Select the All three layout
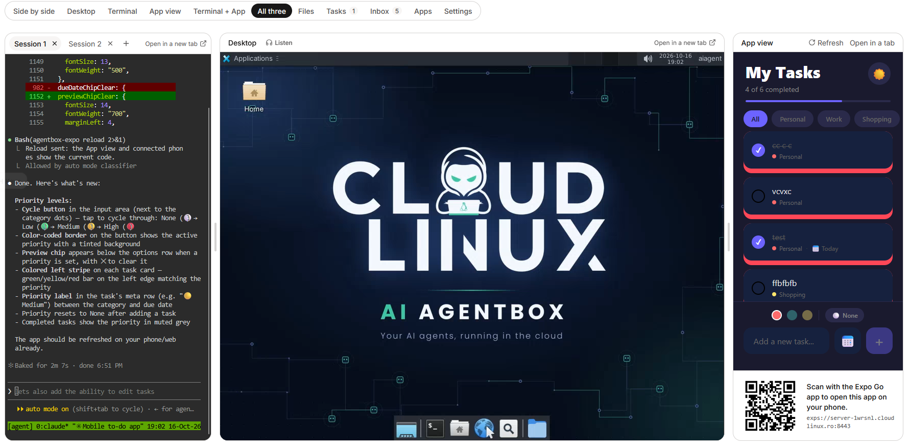The image size is (910, 448). pyautogui.click(x=272, y=11)
